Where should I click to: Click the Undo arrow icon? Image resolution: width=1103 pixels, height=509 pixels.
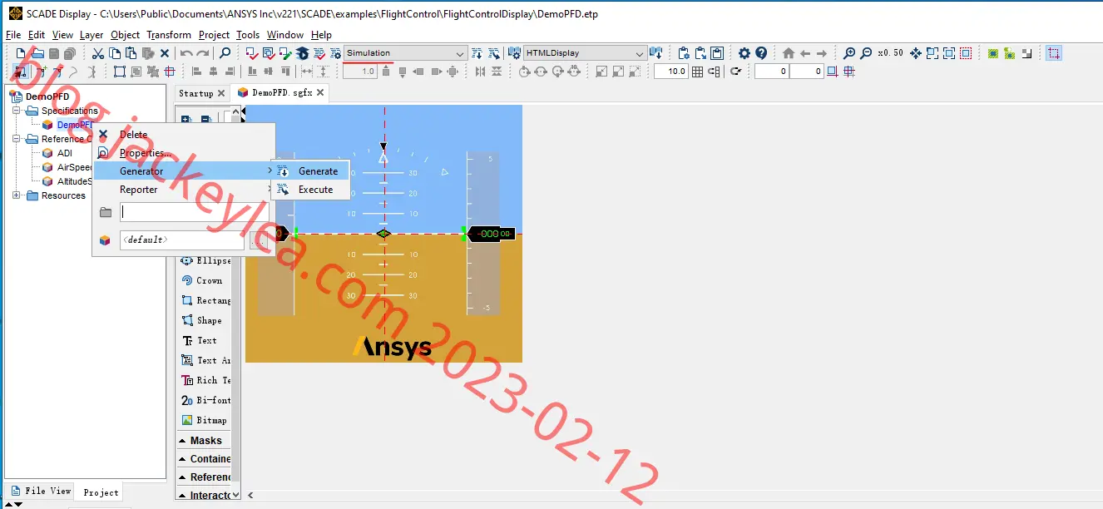pos(186,53)
